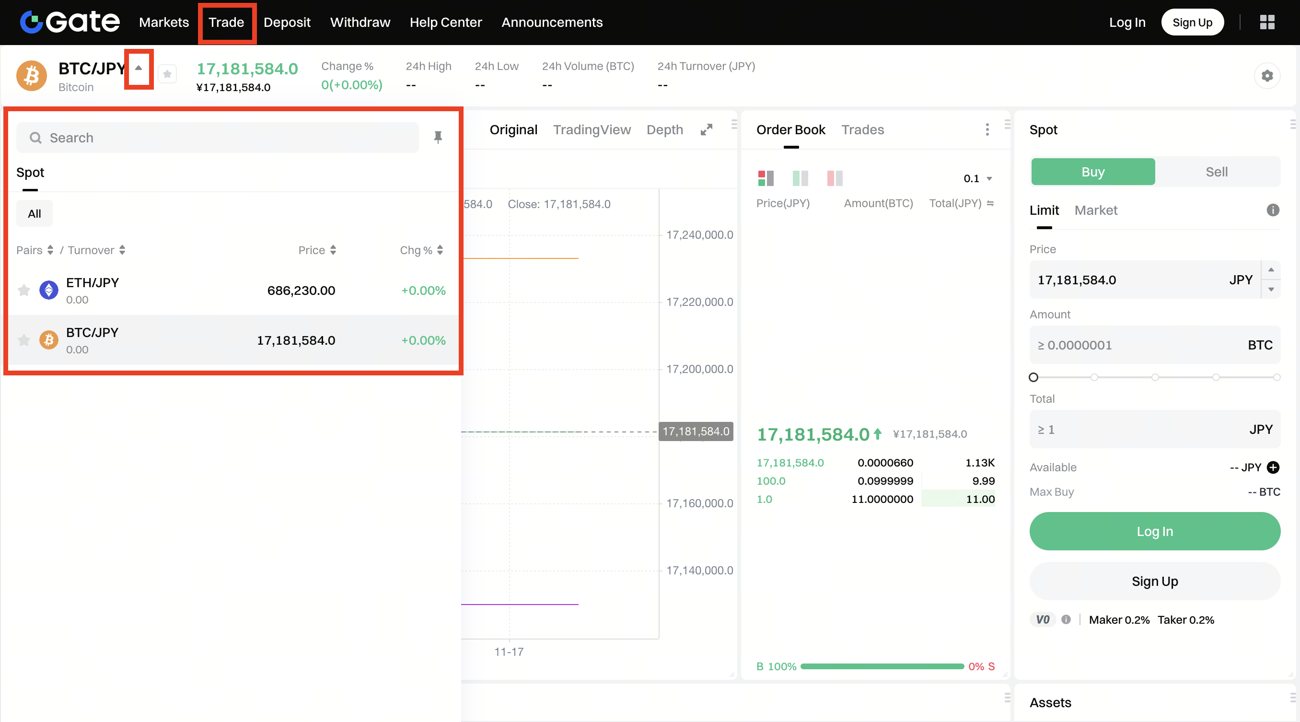Click the pair Search field
The height and width of the screenshot is (722, 1300).
217,137
